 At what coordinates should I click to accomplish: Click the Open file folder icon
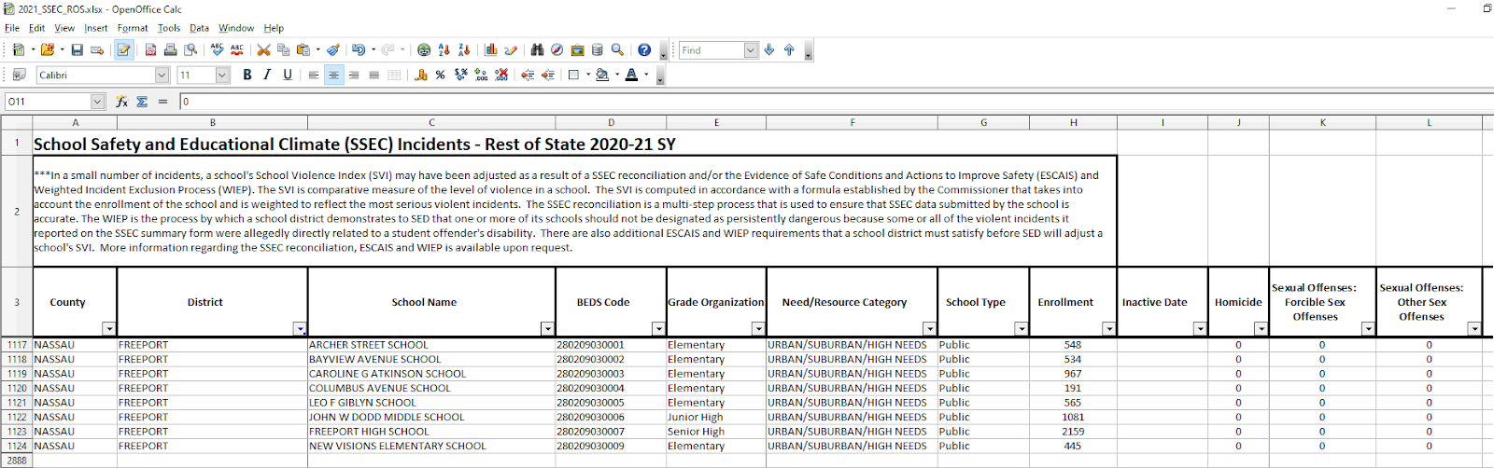(x=47, y=49)
